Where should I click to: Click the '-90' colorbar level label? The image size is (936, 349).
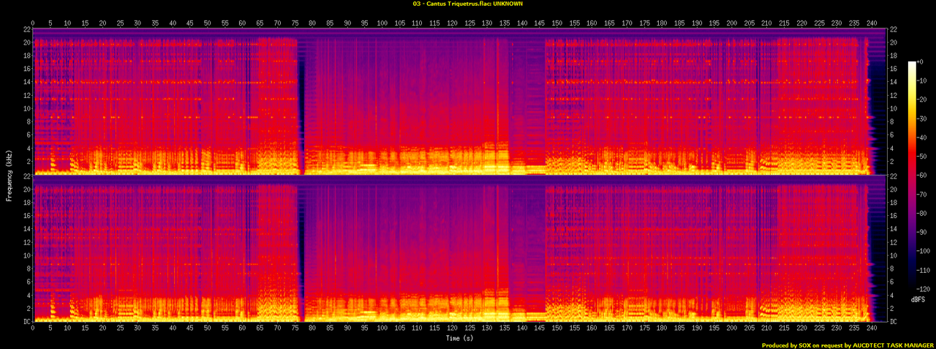tap(923, 232)
